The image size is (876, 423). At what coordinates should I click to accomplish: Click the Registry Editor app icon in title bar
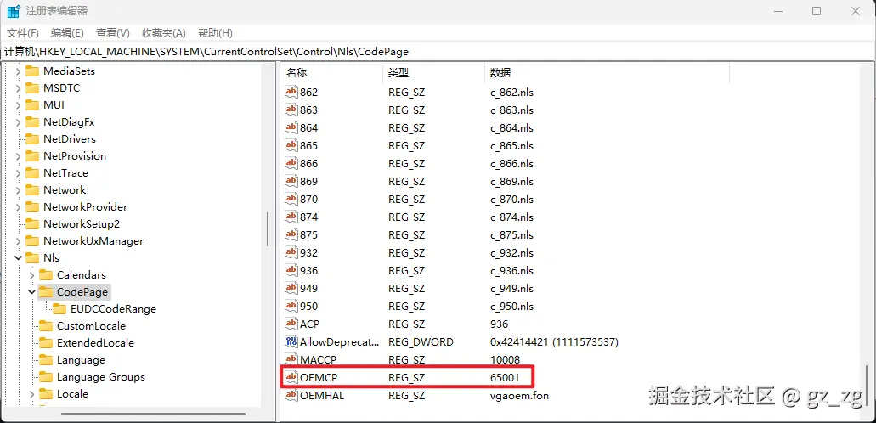(x=14, y=11)
